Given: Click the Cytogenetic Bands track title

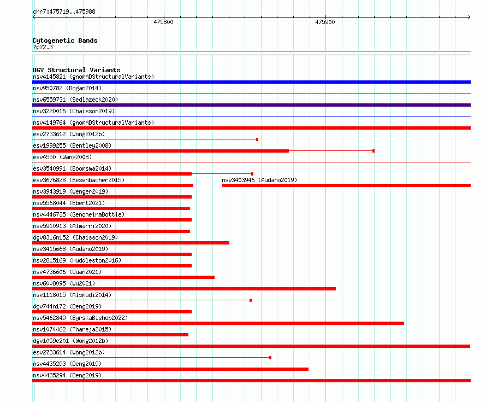Looking at the screenshot, I should click(x=65, y=40).
